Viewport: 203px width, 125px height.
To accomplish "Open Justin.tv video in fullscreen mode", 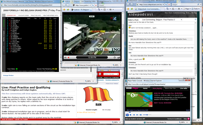I will pyautogui.click(x=118, y=57).
